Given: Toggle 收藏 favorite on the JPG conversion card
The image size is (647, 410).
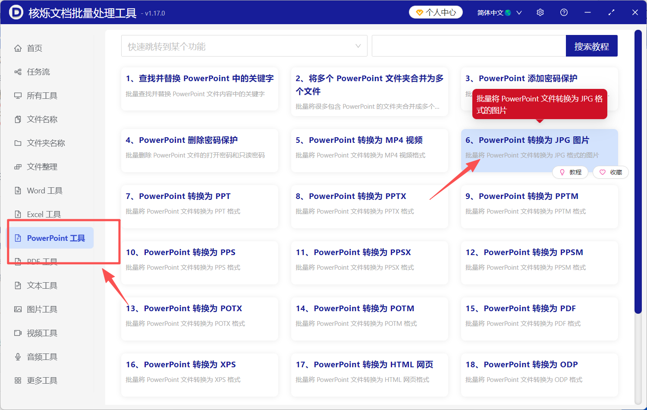Looking at the screenshot, I should click(x=611, y=172).
